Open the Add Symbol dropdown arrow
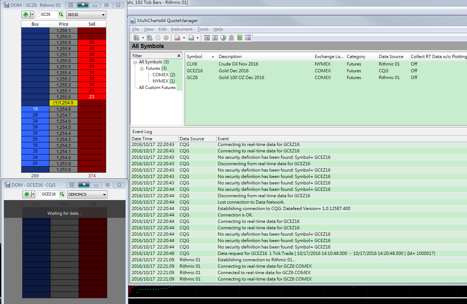The image size is (467, 304). click(143, 38)
